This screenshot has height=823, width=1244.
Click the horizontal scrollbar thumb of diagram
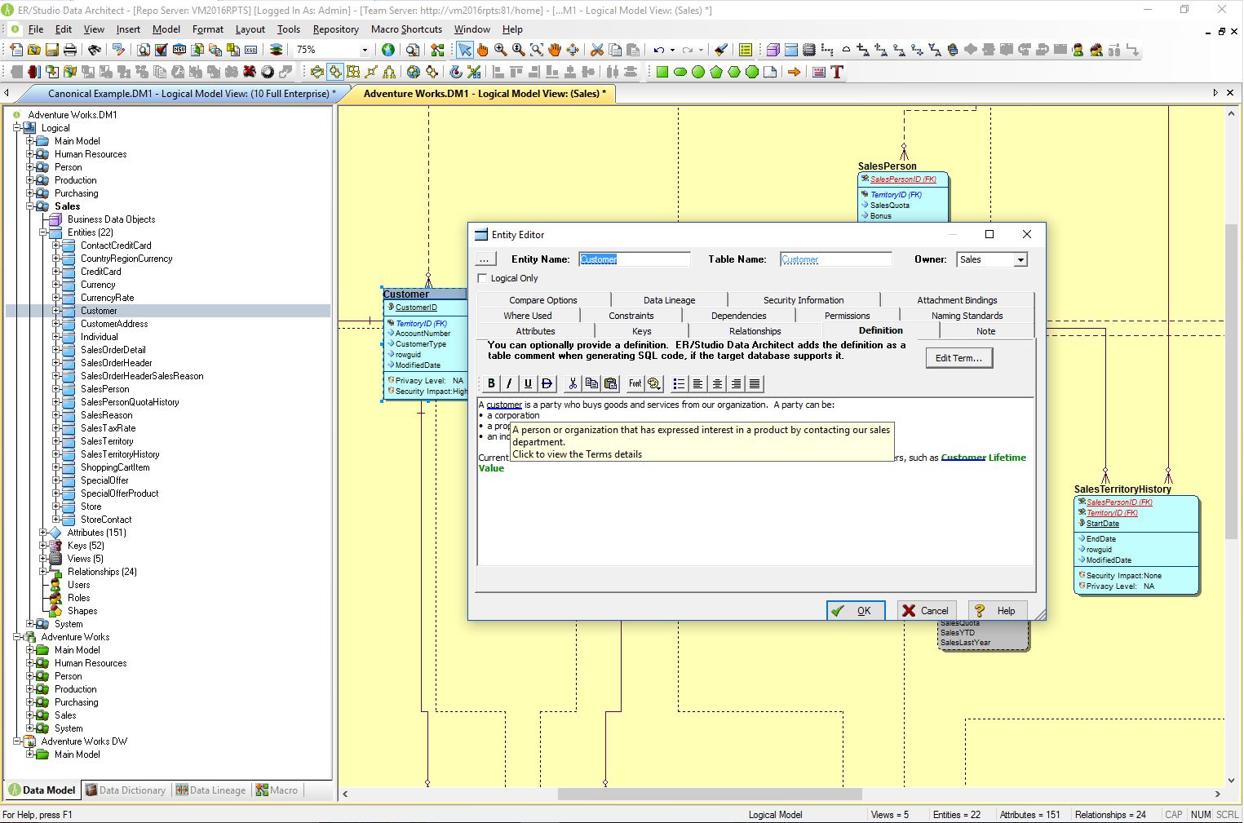click(x=710, y=794)
